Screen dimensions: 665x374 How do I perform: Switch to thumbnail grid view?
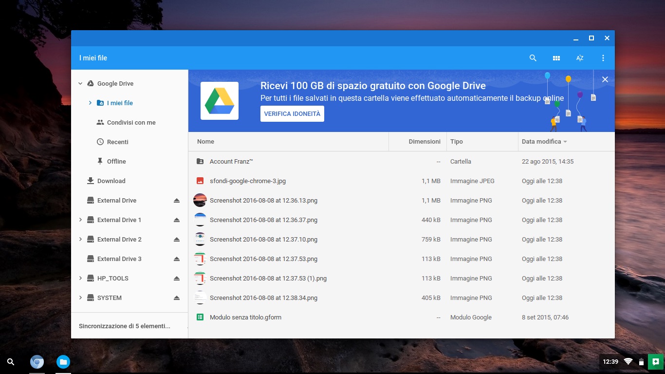coord(556,58)
